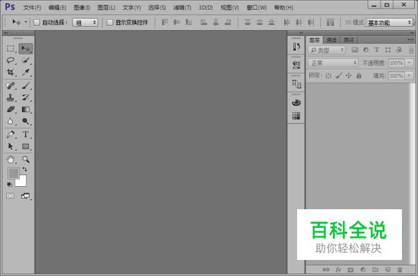Screen dimensions: 418x276
Task: Select the Clone Stamp tool
Action: 10,98
